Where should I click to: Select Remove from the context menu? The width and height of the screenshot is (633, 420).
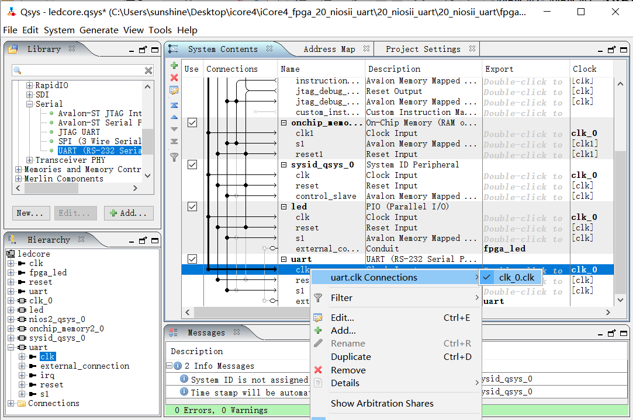coord(348,370)
